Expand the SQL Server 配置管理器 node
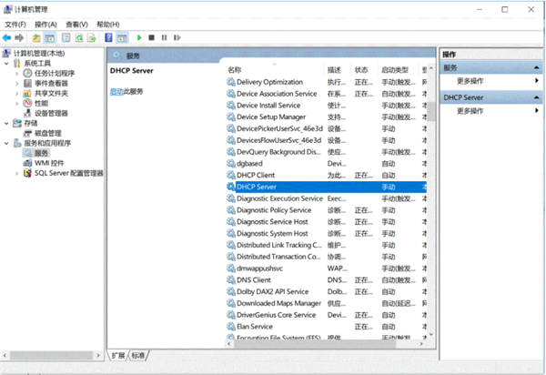Image resolution: width=546 pixels, height=375 pixels. click(x=16, y=173)
